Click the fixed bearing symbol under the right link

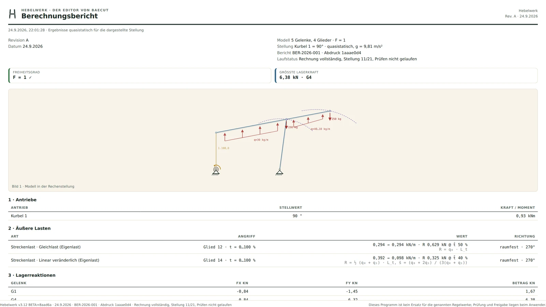[279, 172]
